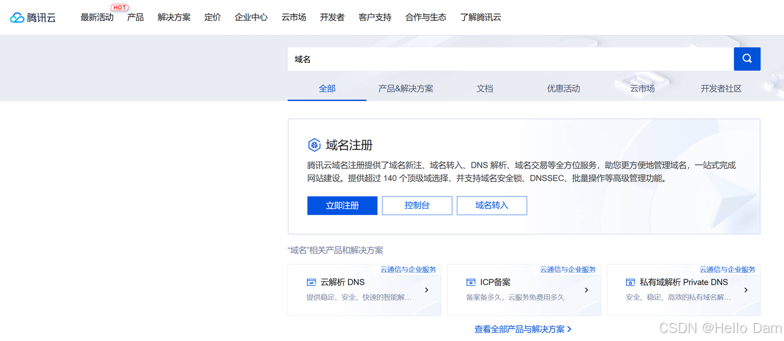Click the 控制台 button
The width and height of the screenshot is (784, 341).
click(x=417, y=206)
